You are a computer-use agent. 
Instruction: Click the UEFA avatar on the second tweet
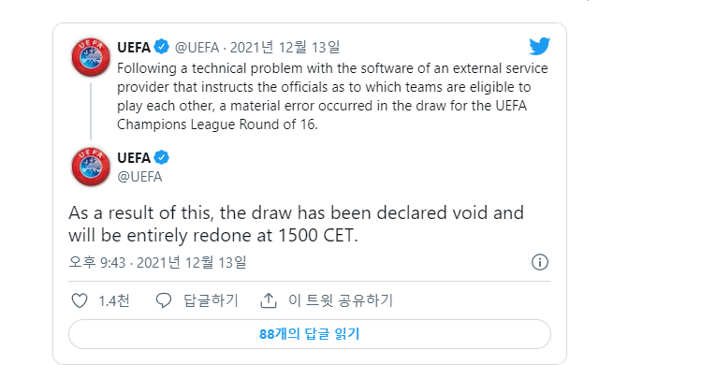point(91,167)
